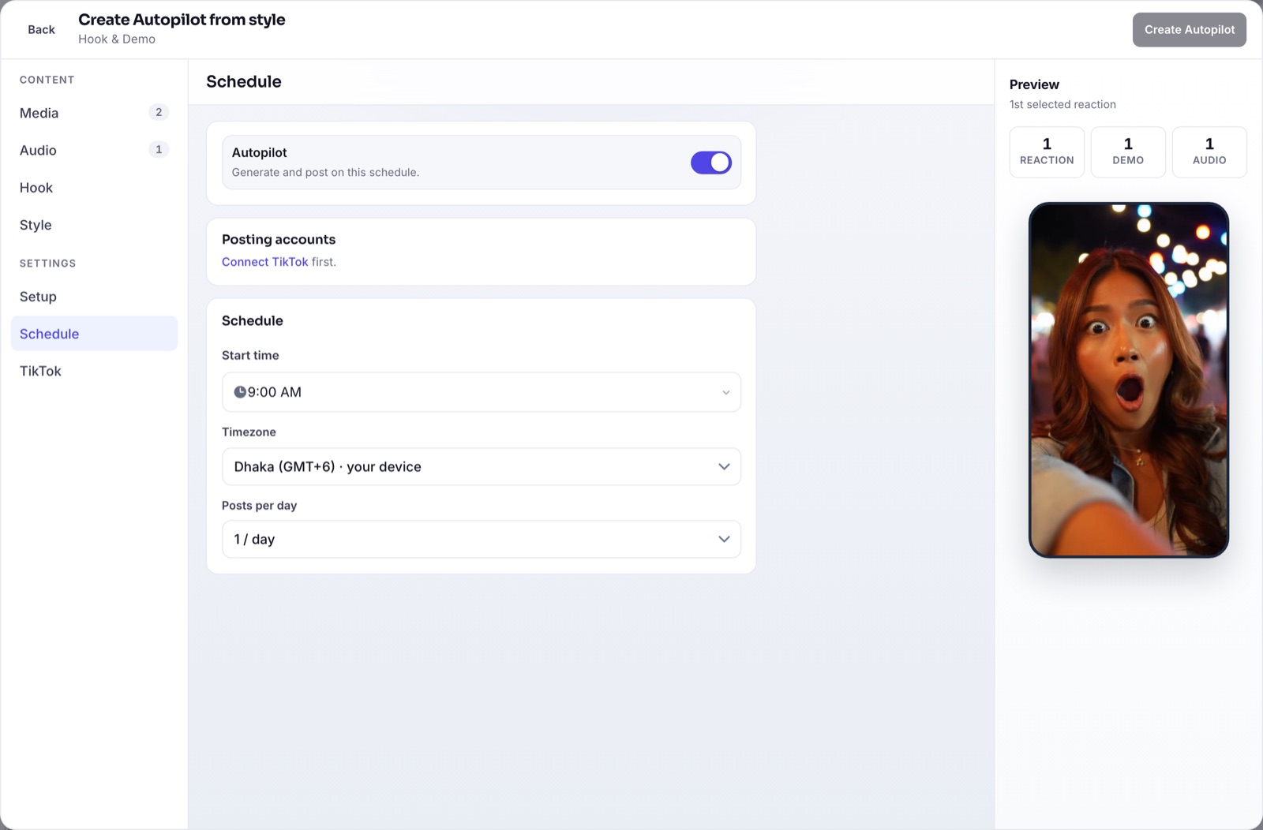Click 'Generate and post on this schedule.' text

[x=325, y=172]
